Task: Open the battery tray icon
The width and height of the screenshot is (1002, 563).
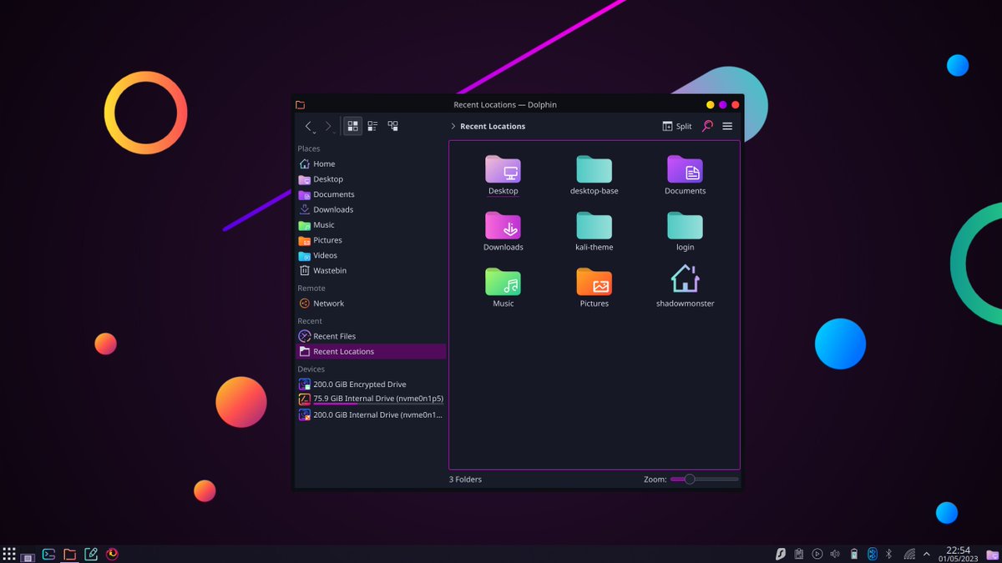Action: 853,554
